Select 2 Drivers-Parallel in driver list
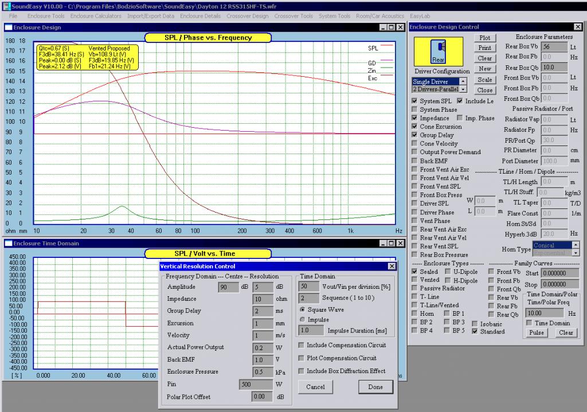Image resolution: width=587 pixels, height=412 pixels. (436, 89)
